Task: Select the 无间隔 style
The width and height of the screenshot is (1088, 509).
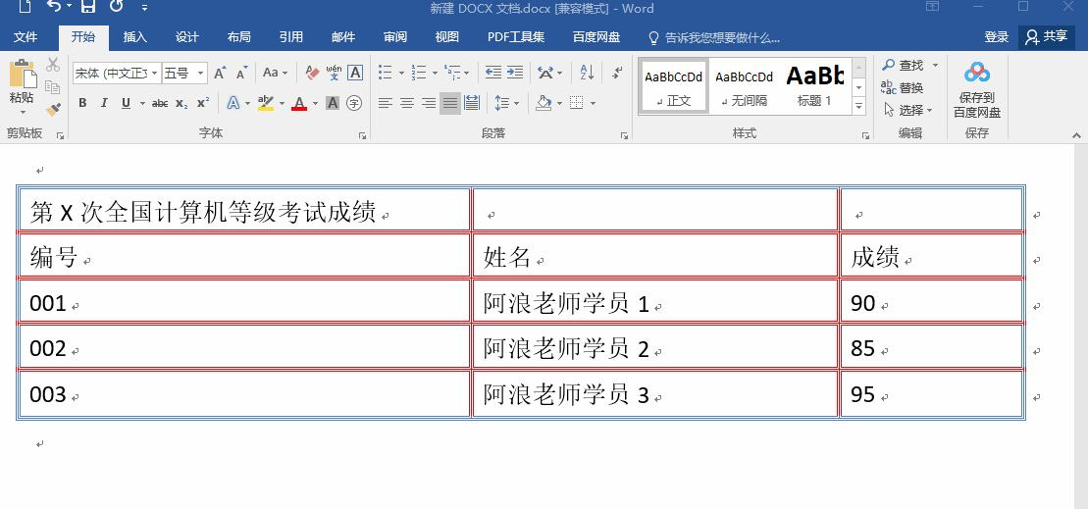Action: [x=744, y=86]
